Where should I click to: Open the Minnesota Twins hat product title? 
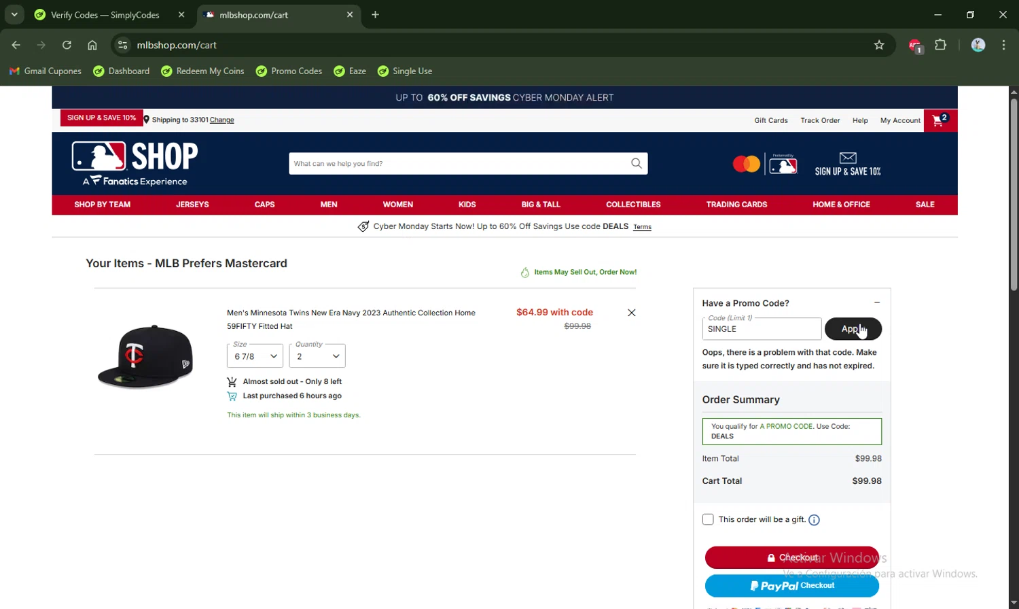tap(351, 319)
